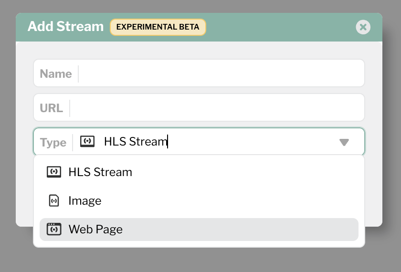
Task: Click the Type field label
Action: pyautogui.click(x=53, y=142)
